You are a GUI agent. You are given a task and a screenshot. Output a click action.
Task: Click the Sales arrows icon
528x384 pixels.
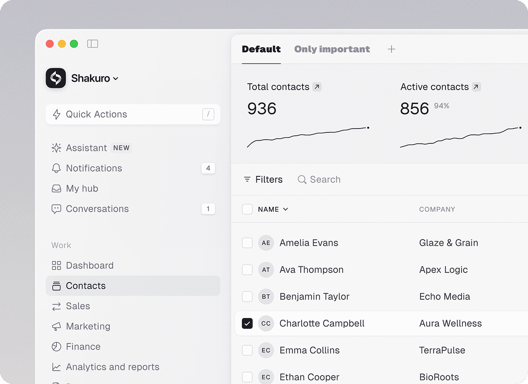tap(56, 306)
